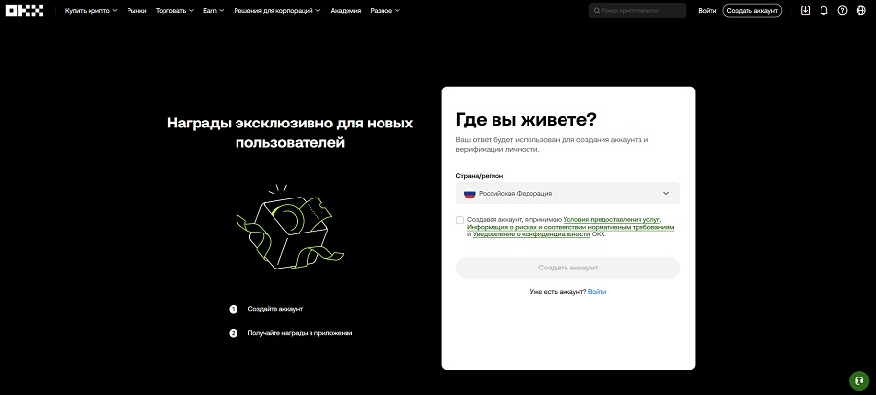Open the green support chat widget
The width and height of the screenshot is (876, 395).
858,379
